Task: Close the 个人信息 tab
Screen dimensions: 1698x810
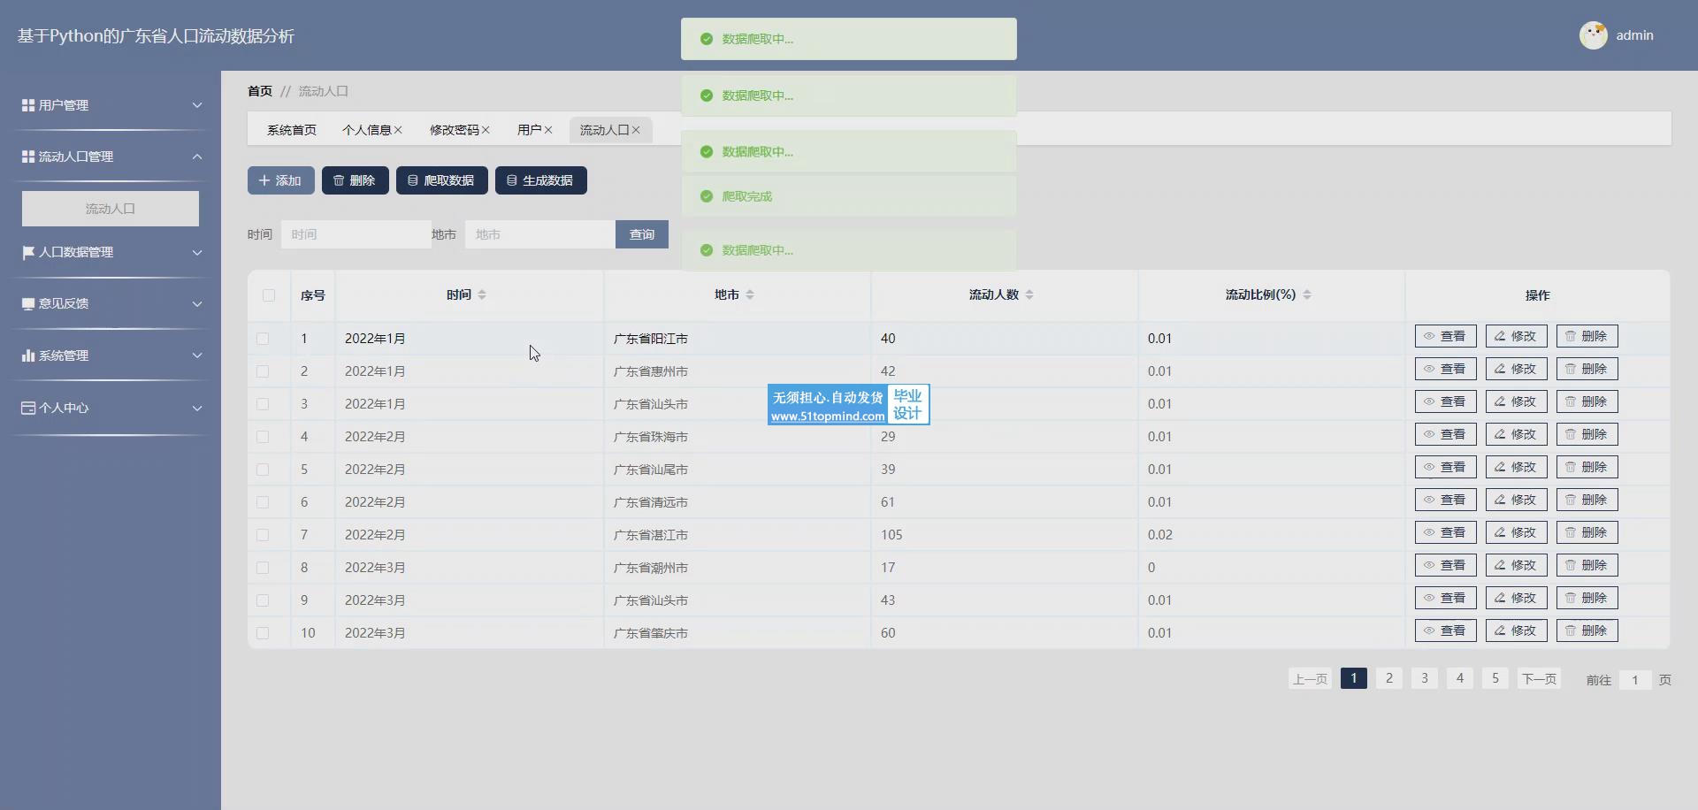Action: pyautogui.click(x=398, y=130)
